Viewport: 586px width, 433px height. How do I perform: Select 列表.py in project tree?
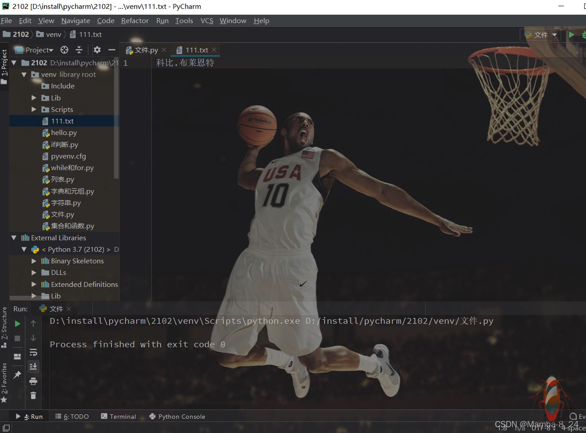coord(63,179)
